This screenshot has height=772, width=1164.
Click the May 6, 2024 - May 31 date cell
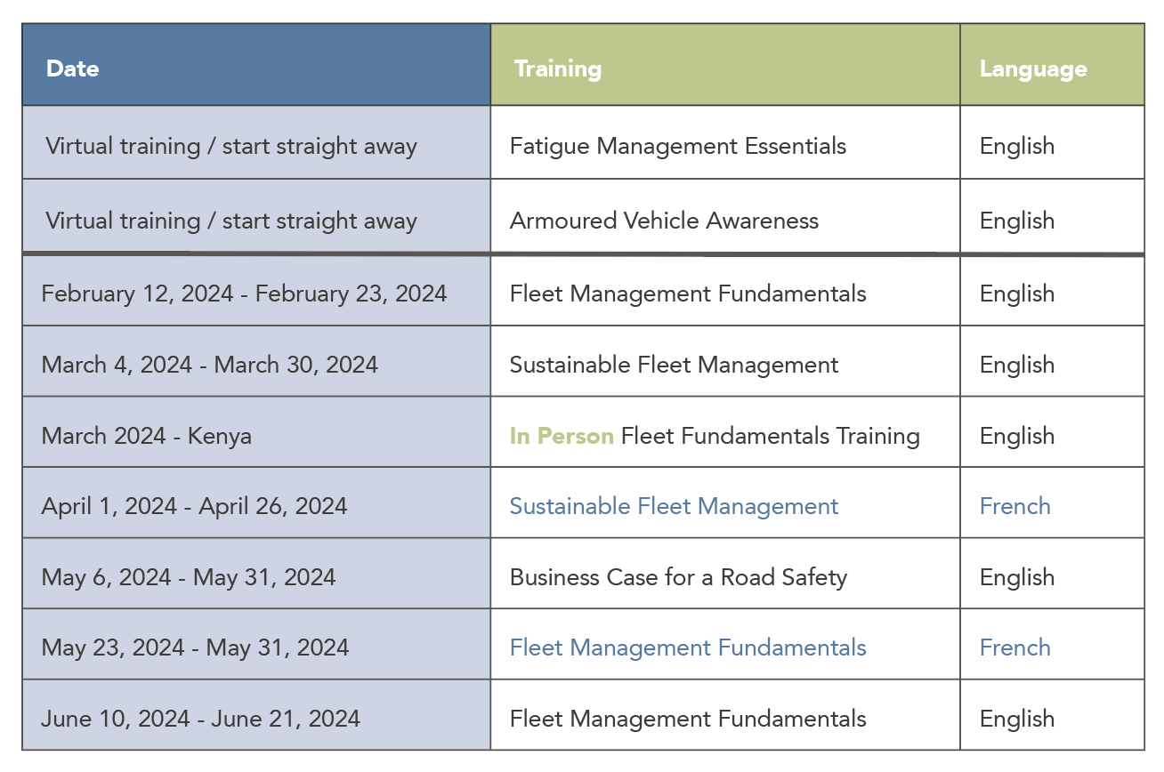256,577
